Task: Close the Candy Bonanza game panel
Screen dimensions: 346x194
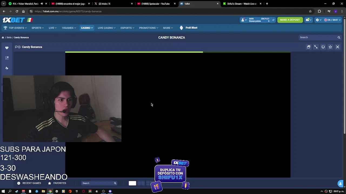Action: pyautogui.click(x=338, y=47)
